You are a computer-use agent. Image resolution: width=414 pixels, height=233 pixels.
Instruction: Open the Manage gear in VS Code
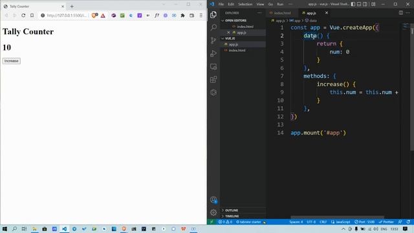[x=213, y=212]
